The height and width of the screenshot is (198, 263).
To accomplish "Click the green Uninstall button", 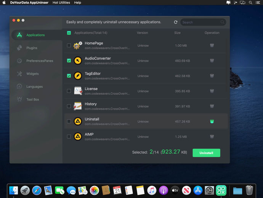I will click(206, 153).
